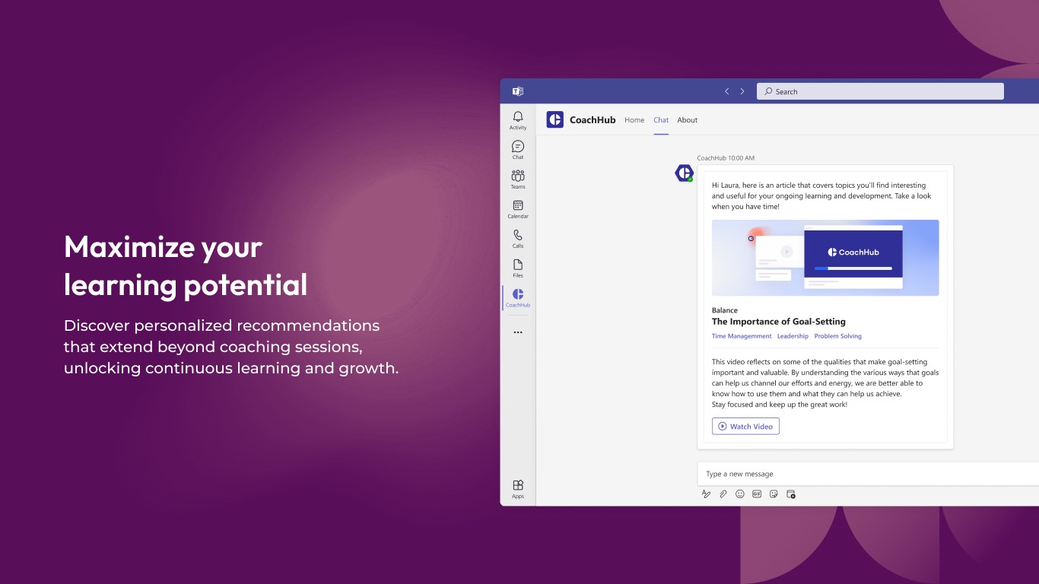Click the article video thumbnail image

pyautogui.click(x=825, y=258)
